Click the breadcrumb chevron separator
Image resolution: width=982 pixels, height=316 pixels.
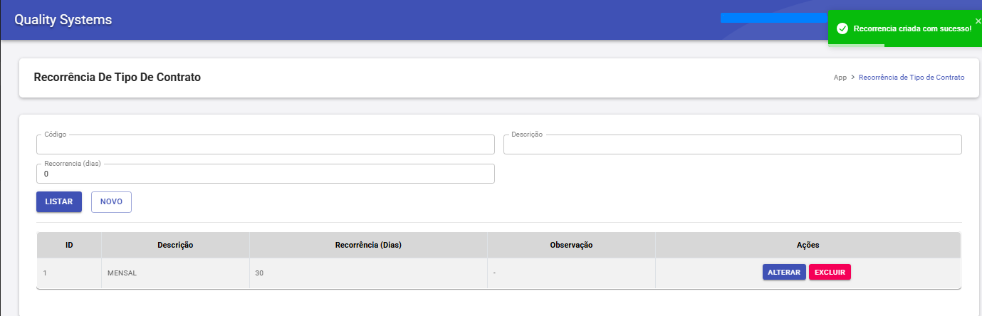click(x=852, y=78)
